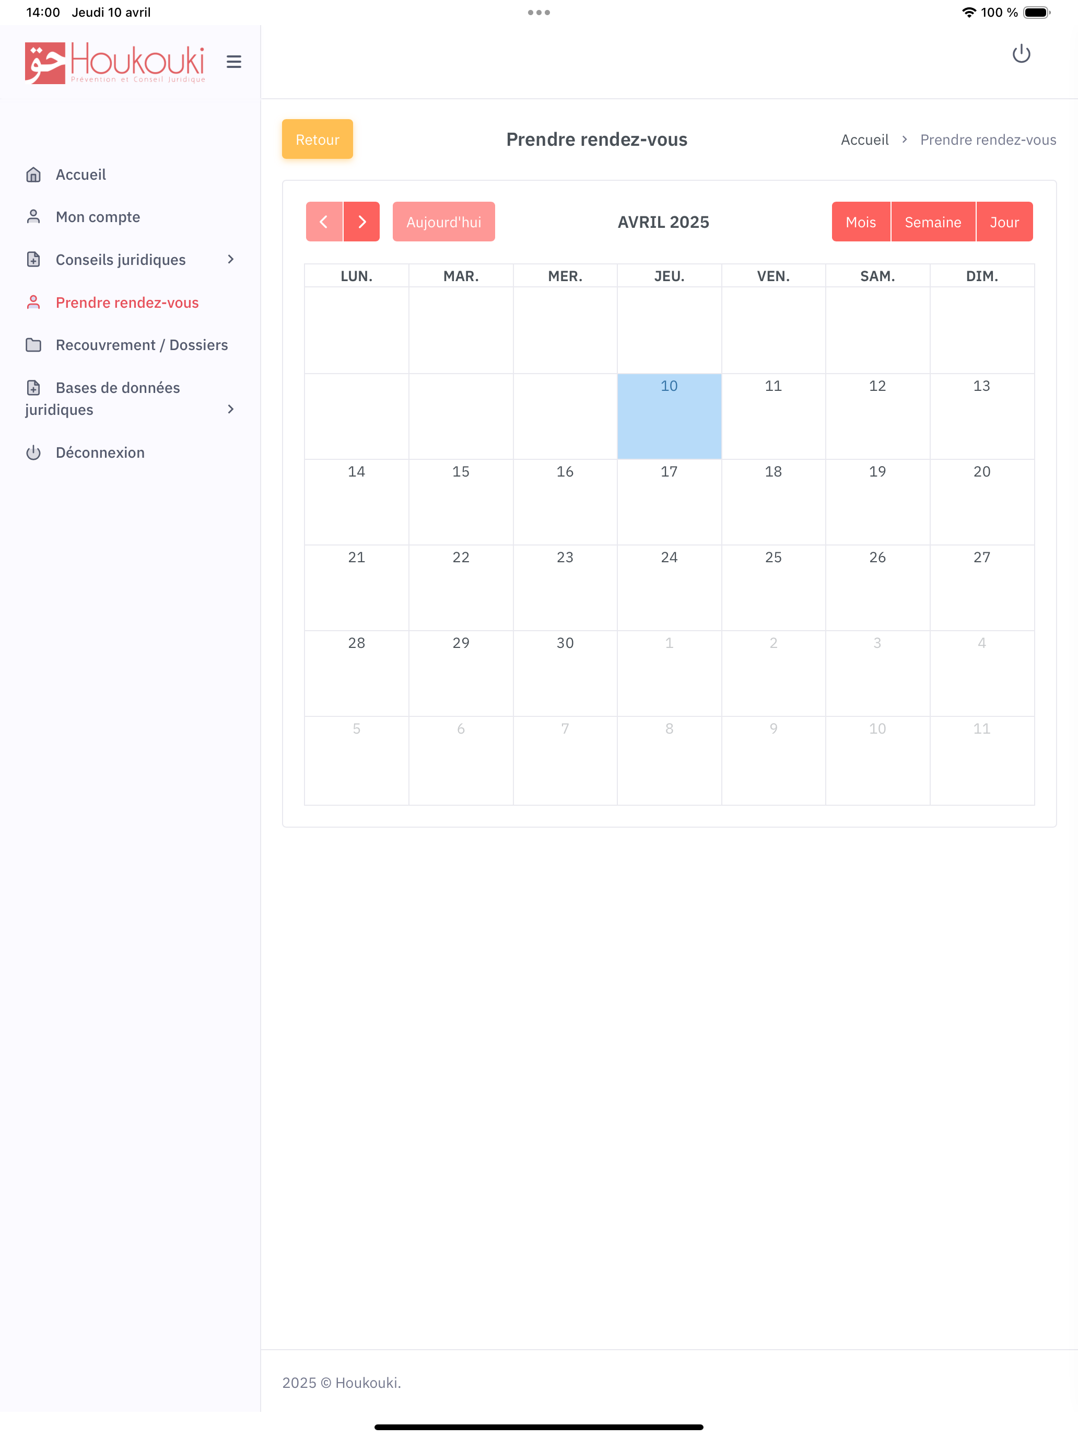The image size is (1078, 1438).
Task: Select April 24 on the calendar
Action: click(x=669, y=588)
